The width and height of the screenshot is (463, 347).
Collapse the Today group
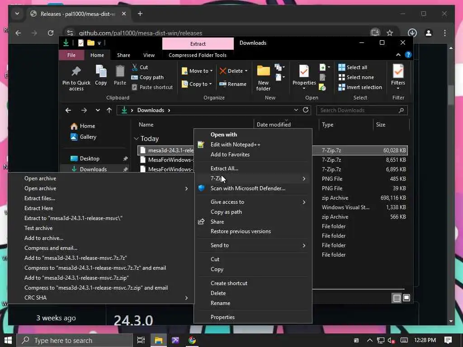pos(136,138)
